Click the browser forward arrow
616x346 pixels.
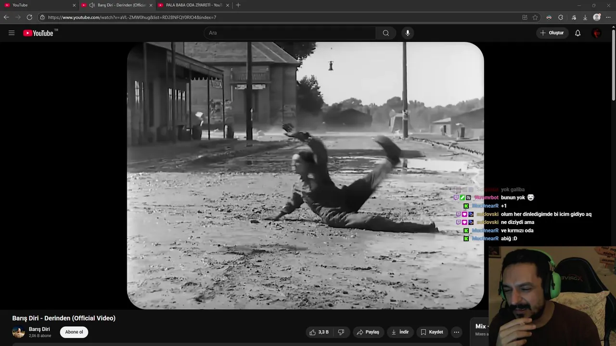pyautogui.click(x=18, y=17)
